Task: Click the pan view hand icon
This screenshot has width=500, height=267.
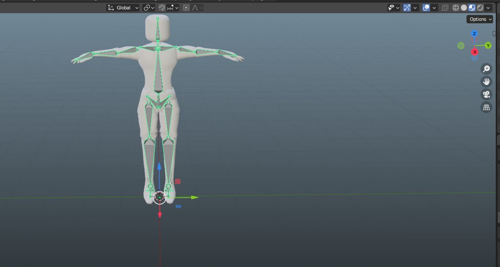Action: [486, 82]
